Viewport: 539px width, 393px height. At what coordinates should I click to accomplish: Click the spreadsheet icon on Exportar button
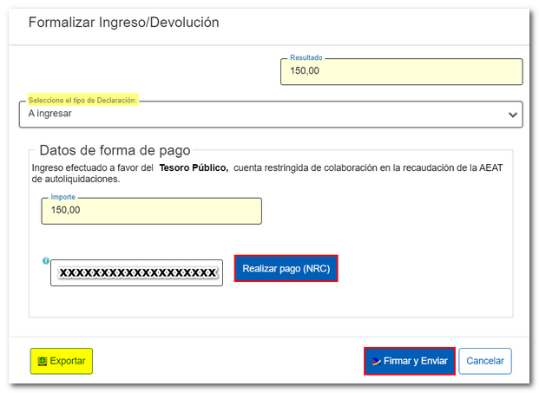(x=42, y=361)
